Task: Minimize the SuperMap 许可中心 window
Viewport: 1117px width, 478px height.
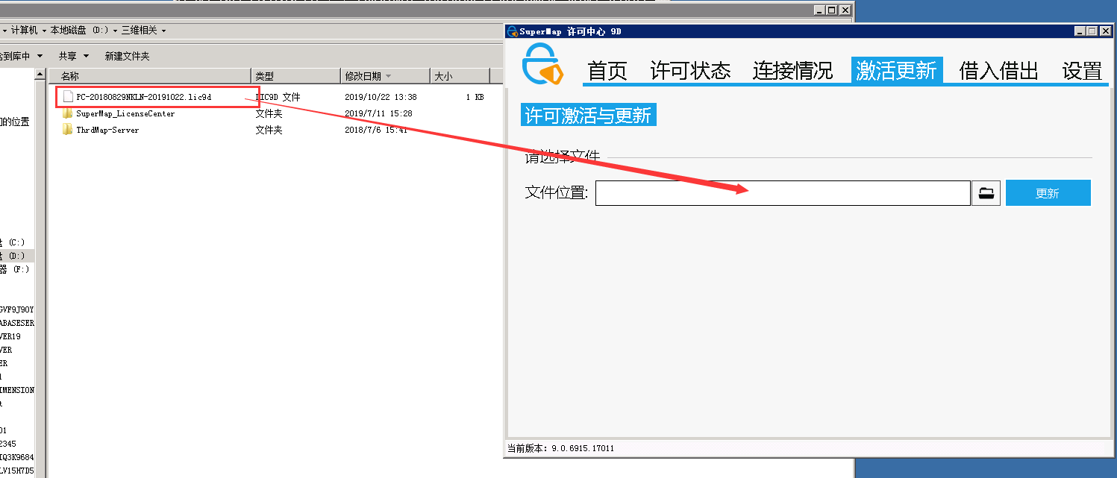Action: tap(1080, 31)
